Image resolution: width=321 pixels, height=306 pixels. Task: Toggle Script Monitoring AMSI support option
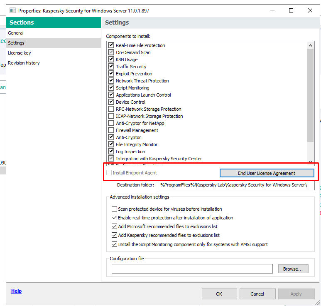114,244
